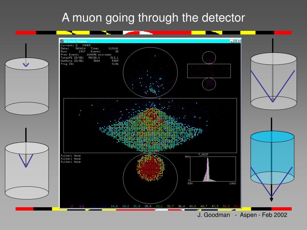Click the 47.3 scale label
This screenshot has width=307, height=230.
(215, 206)
